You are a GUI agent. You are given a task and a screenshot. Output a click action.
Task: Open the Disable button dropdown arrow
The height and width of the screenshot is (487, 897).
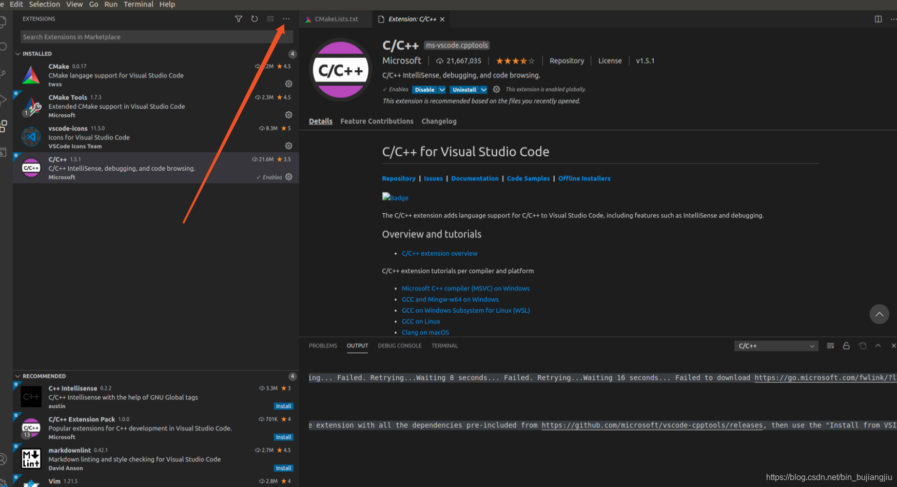tap(442, 90)
